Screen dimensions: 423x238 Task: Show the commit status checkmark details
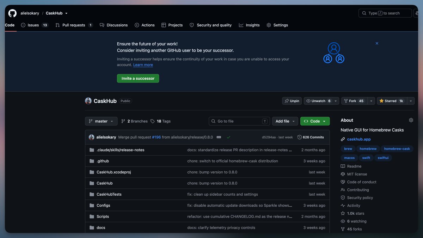[228, 137]
